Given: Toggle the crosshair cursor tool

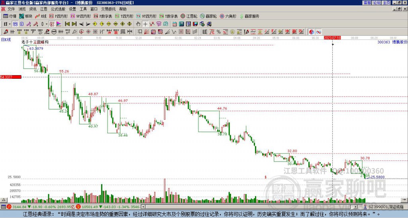Looking at the screenshot, I should click(x=145, y=24).
